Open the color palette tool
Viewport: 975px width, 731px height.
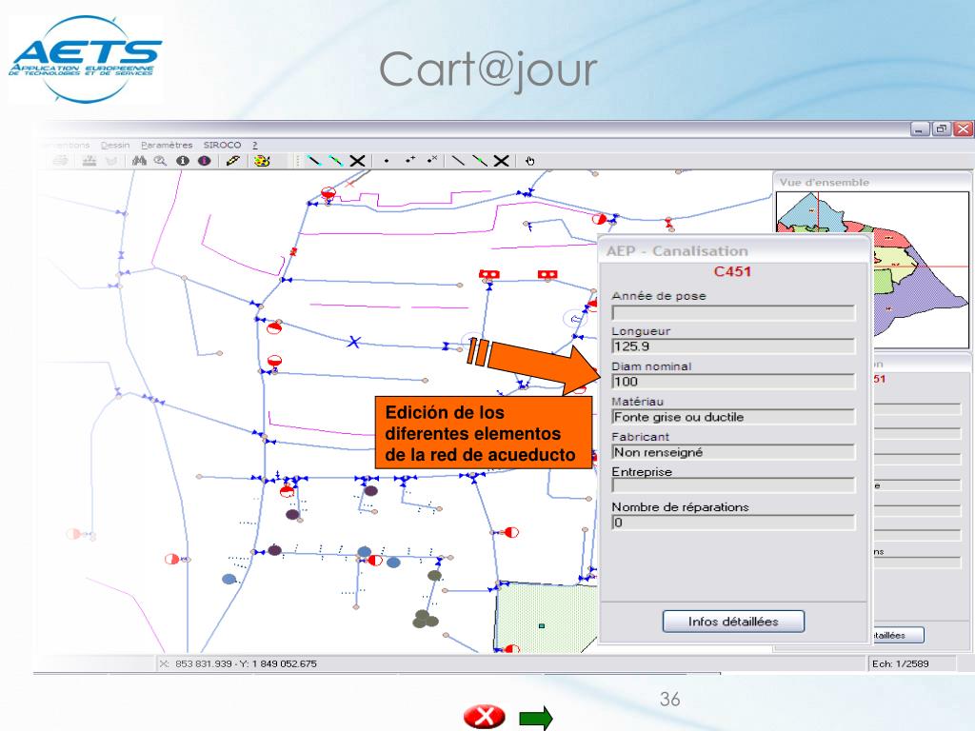262,161
